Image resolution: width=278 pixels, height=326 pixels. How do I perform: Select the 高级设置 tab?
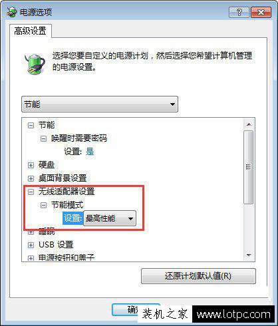tap(31, 31)
